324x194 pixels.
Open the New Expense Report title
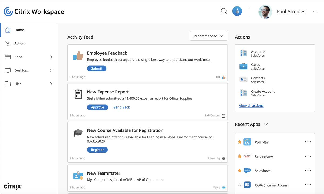tap(108, 92)
